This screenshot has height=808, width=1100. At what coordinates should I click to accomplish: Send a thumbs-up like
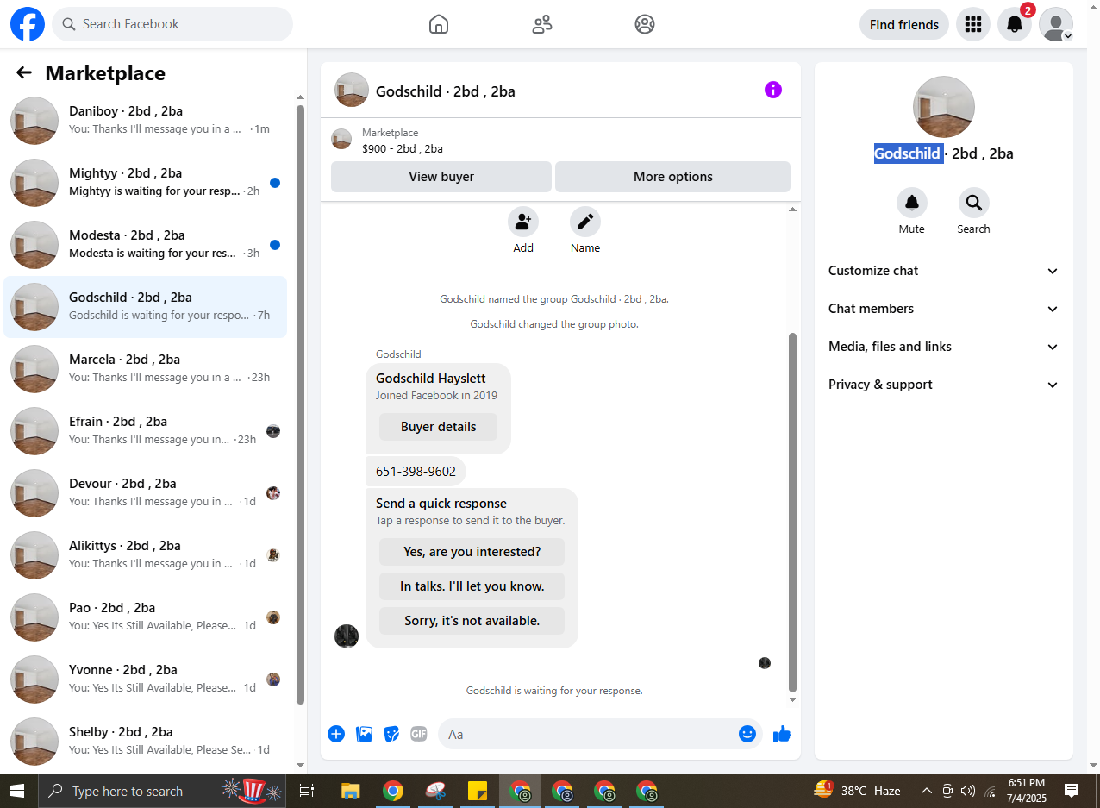point(782,734)
